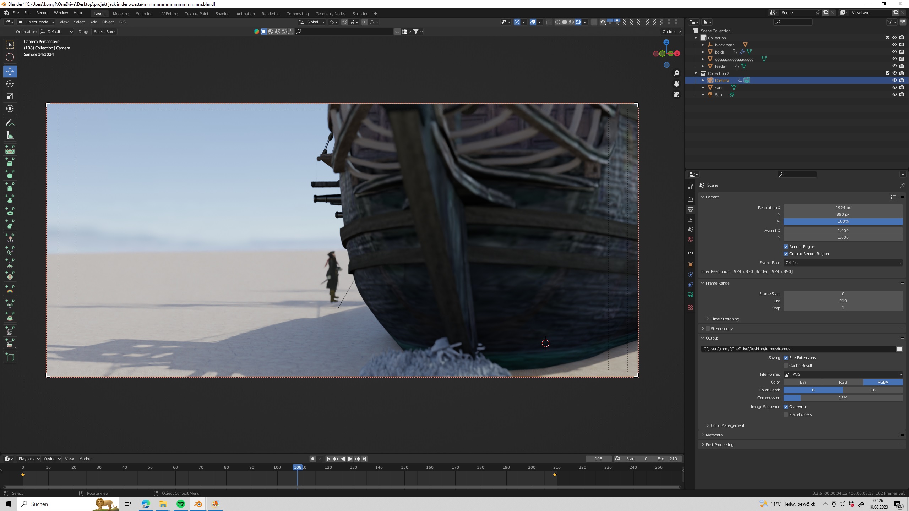Open Output properties tab icon
This screenshot has width=909, height=511.
[x=691, y=209]
